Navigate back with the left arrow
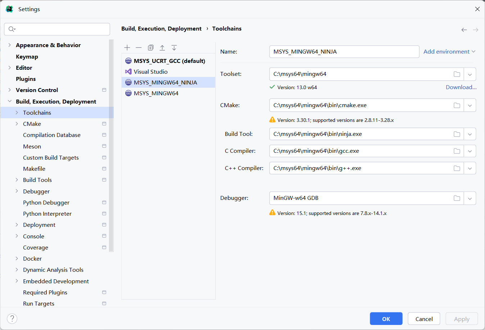Screen dimensions: 485x330 point(464,30)
